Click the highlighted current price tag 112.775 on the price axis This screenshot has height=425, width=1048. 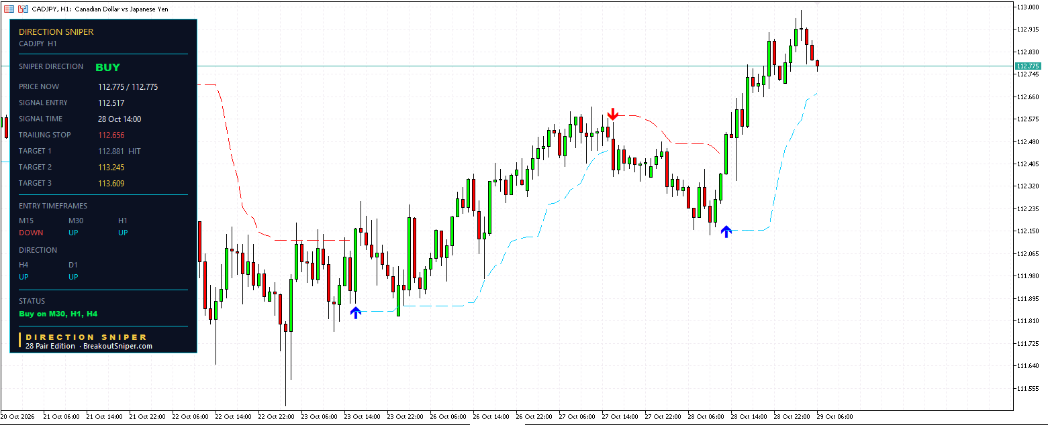(x=1028, y=66)
